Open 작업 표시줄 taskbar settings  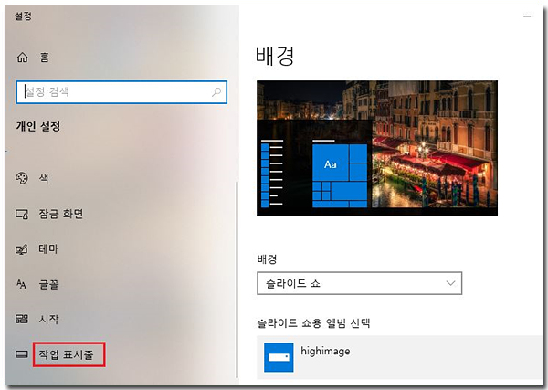point(66,354)
